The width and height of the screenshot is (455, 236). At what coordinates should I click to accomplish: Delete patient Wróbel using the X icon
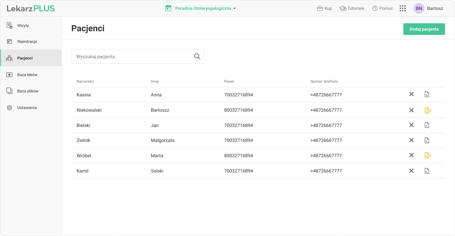[x=411, y=155]
